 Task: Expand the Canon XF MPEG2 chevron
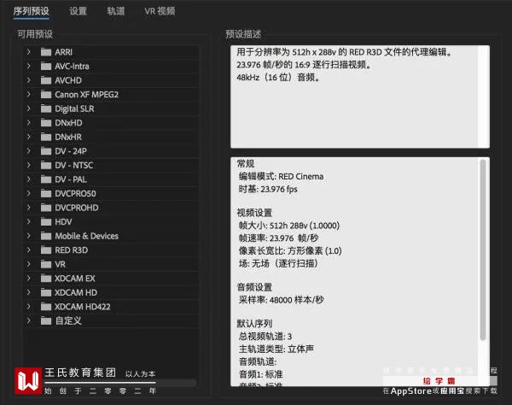pos(29,94)
